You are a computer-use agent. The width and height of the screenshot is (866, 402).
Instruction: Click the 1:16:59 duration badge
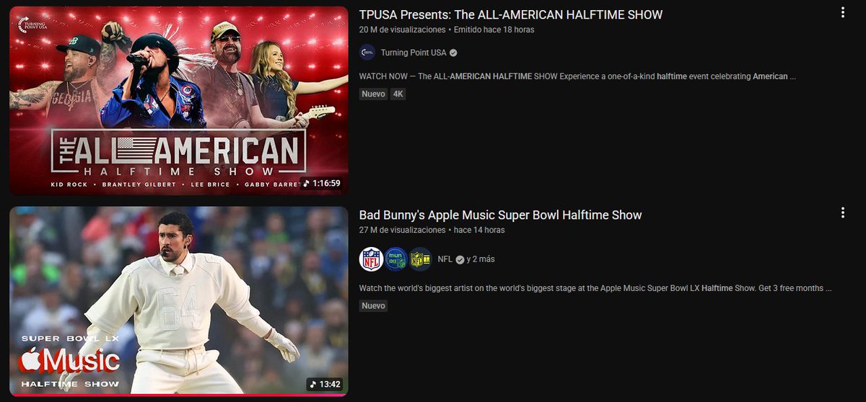point(321,183)
